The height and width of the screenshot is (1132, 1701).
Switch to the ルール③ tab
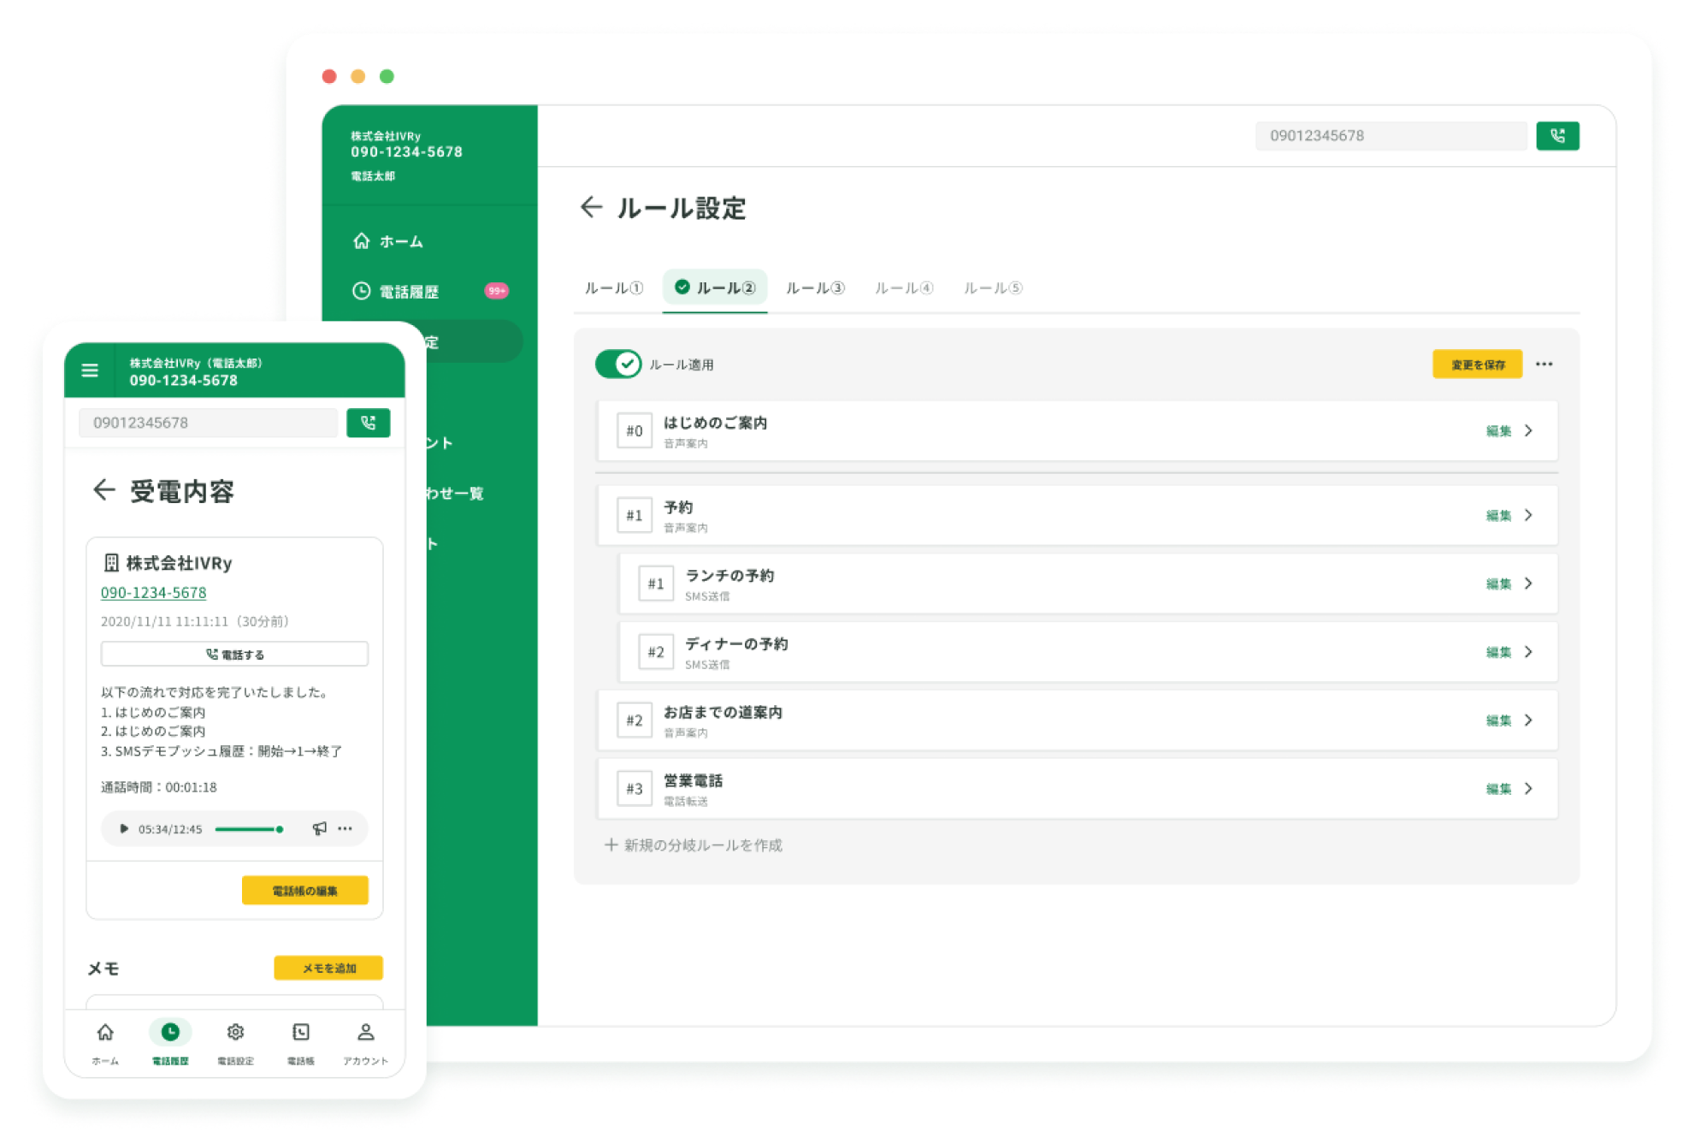815,287
